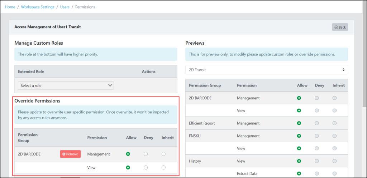The image size is (367, 178).
Task: Open Workspace Settings breadcrumb link
Action: (x=38, y=7)
